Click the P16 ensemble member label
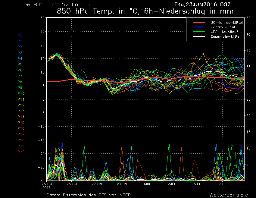The image size is (256, 198). [x=21, y=128]
